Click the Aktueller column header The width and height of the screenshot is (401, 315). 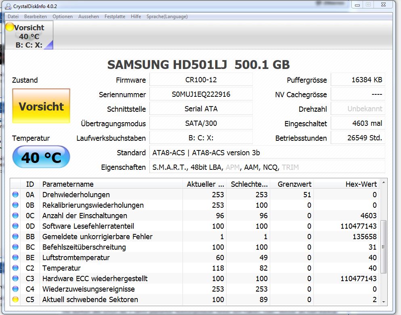point(205,184)
